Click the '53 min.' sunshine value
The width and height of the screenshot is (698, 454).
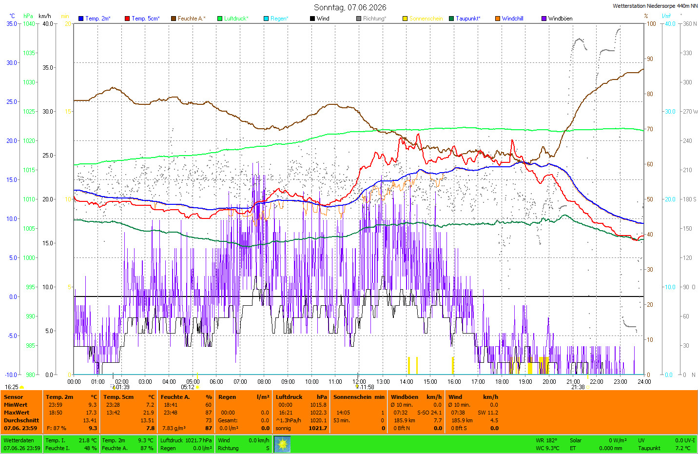[x=341, y=420]
